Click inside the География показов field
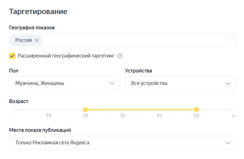 [135, 40]
